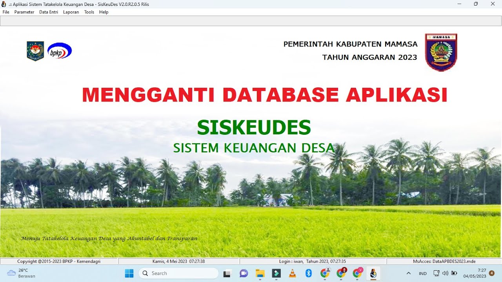502x282 pixels.
Task: Click the BPKP logo
Action: tap(60, 51)
